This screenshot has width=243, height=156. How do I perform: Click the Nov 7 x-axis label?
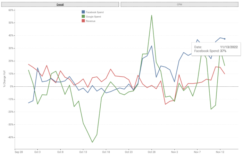click(x=197, y=152)
